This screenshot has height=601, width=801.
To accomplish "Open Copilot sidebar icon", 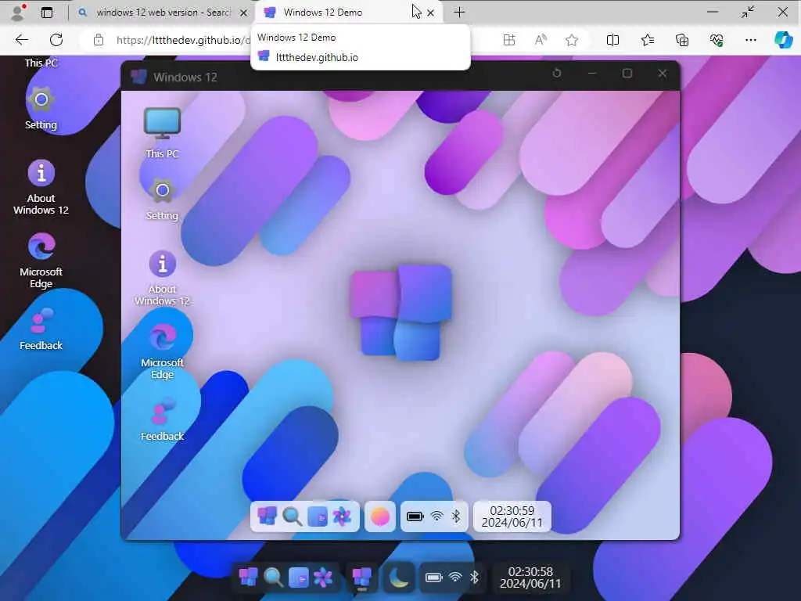I will click(784, 40).
